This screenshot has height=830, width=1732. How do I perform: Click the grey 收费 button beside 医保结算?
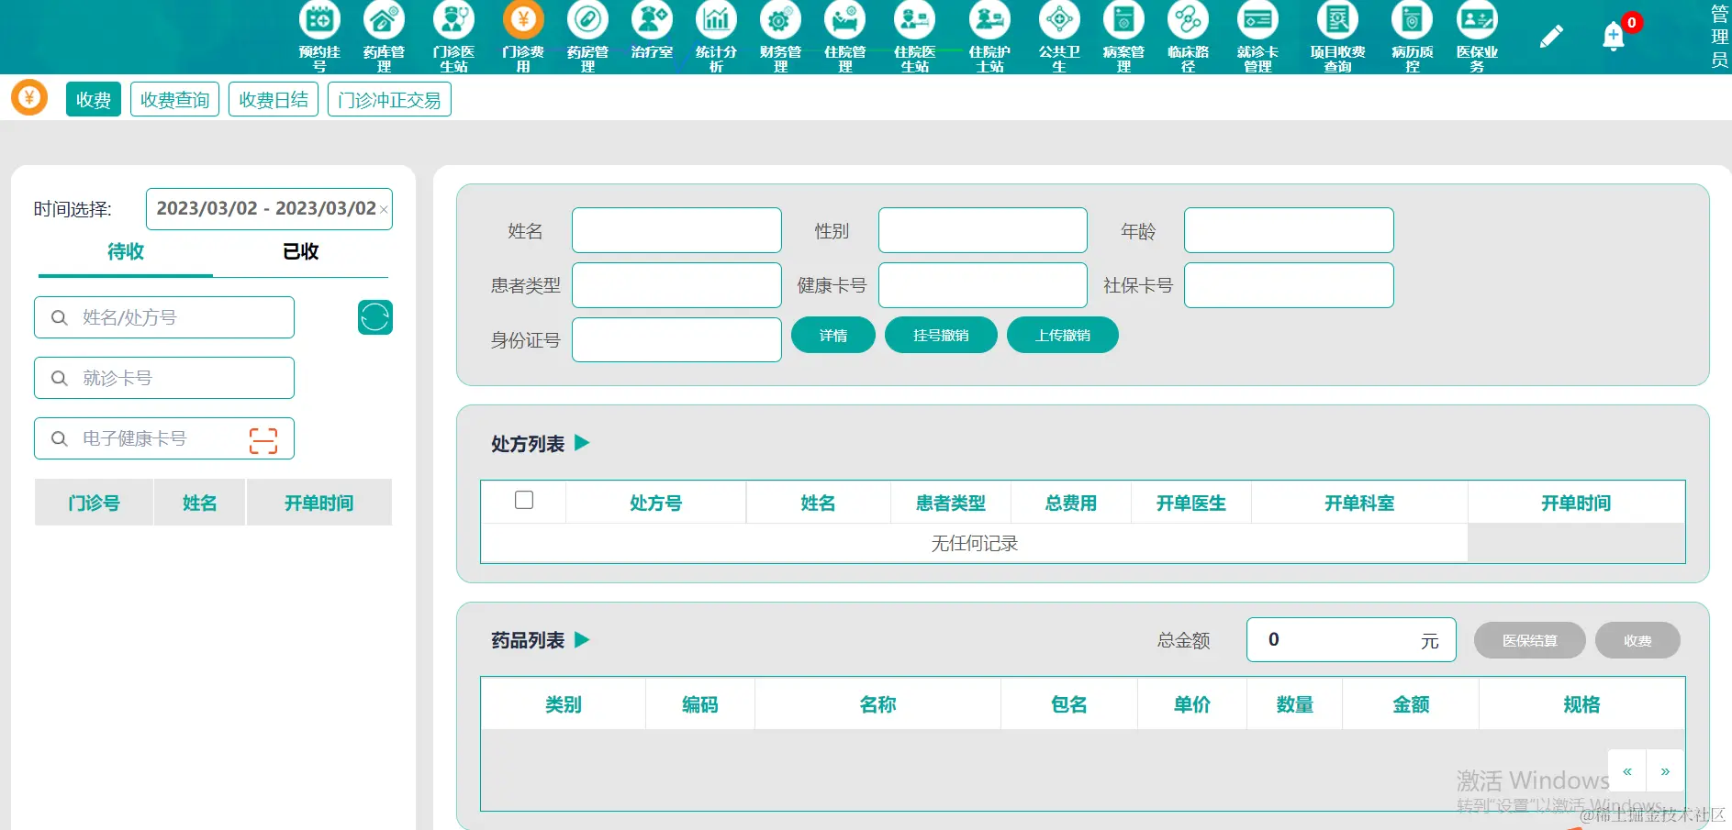1637,640
